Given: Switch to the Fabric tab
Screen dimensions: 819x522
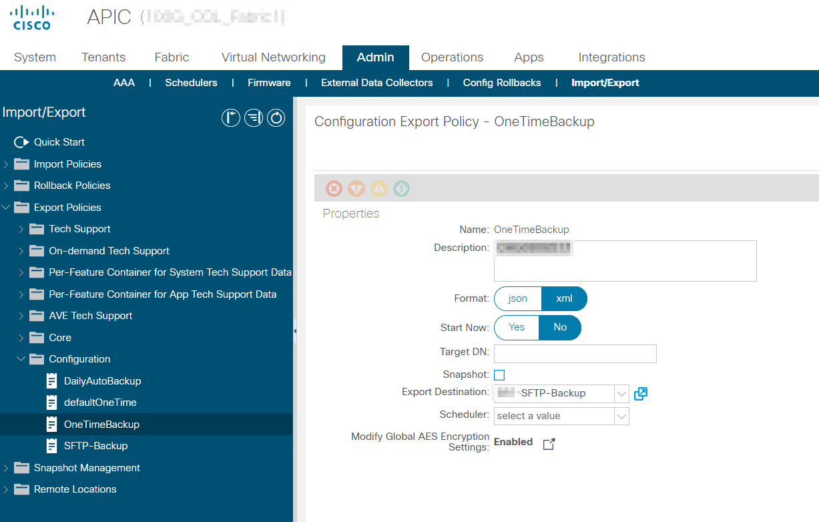Looking at the screenshot, I should pyautogui.click(x=172, y=57).
